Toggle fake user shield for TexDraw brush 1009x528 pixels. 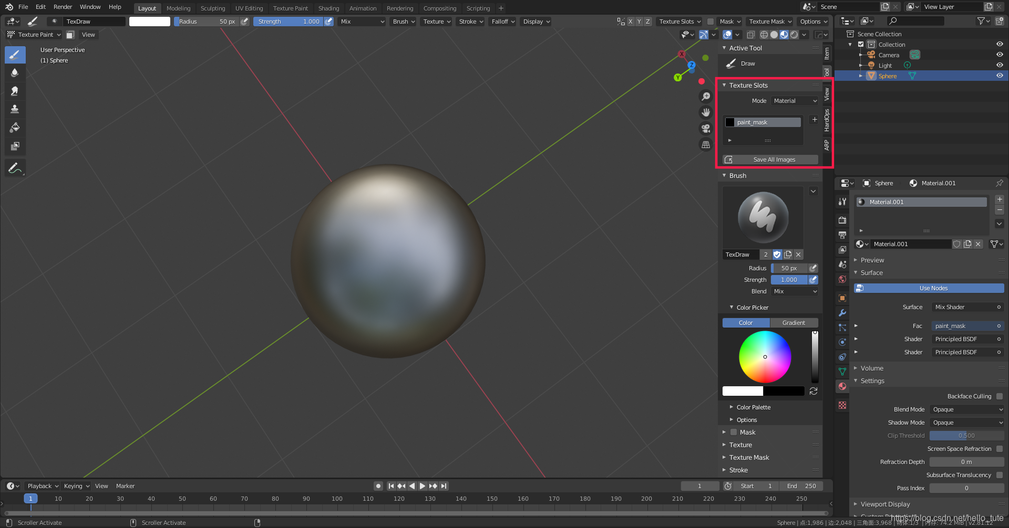coord(777,255)
